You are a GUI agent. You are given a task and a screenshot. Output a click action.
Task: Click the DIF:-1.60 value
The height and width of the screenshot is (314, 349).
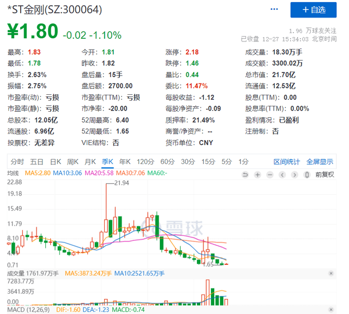(68, 310)
